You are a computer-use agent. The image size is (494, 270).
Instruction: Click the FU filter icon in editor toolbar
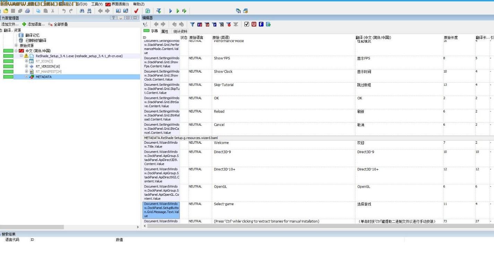tap(200, 24)
